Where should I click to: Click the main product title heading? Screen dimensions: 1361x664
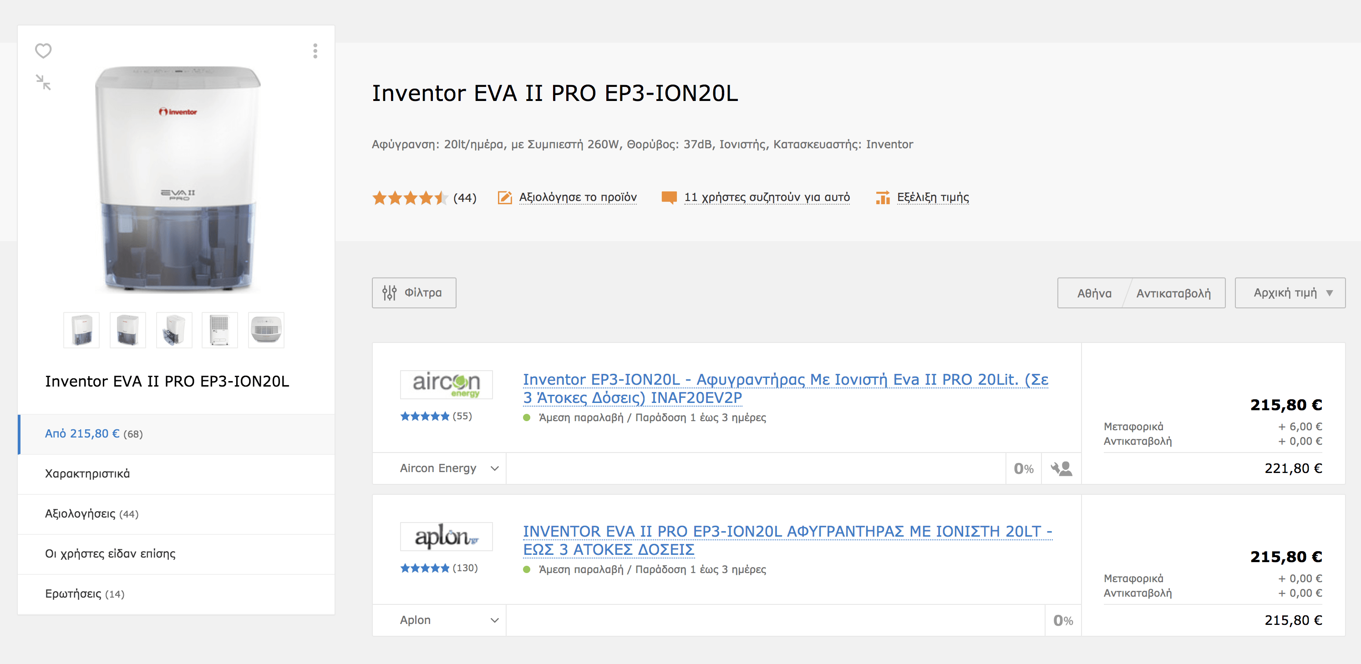pos(555,93)
